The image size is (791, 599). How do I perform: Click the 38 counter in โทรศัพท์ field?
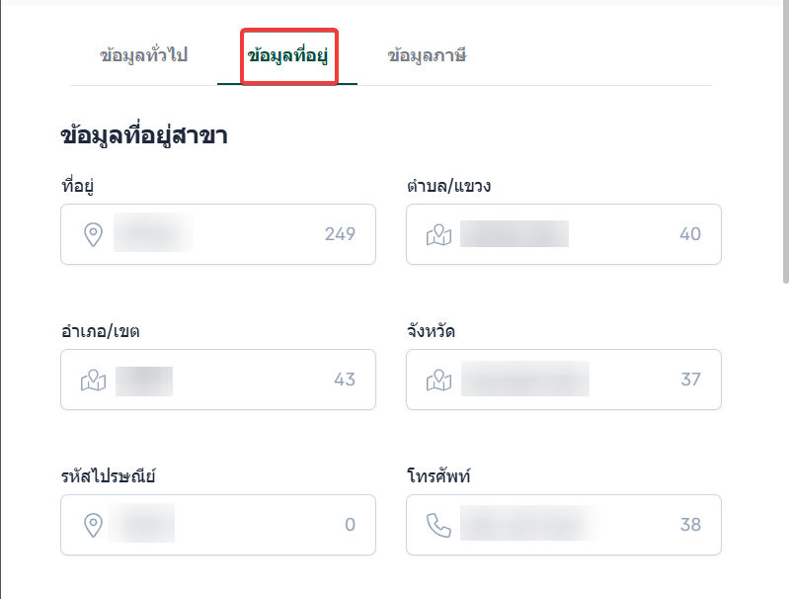click(x=690, y=525)
